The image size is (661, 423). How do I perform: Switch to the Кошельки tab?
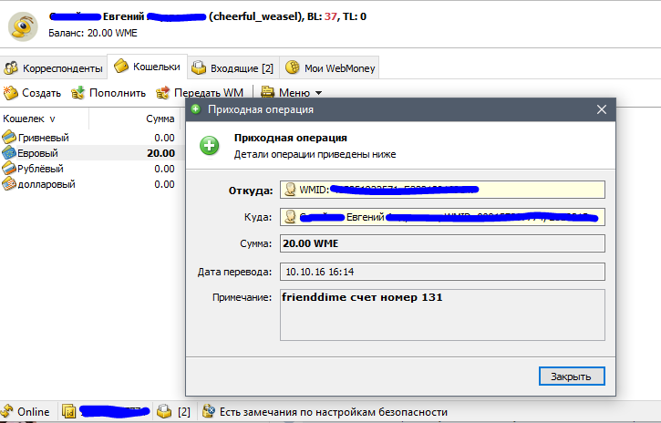[147, 67]
